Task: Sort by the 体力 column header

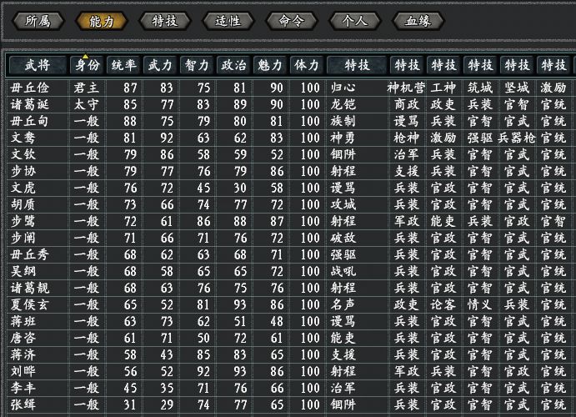Action: click(307, 65)
